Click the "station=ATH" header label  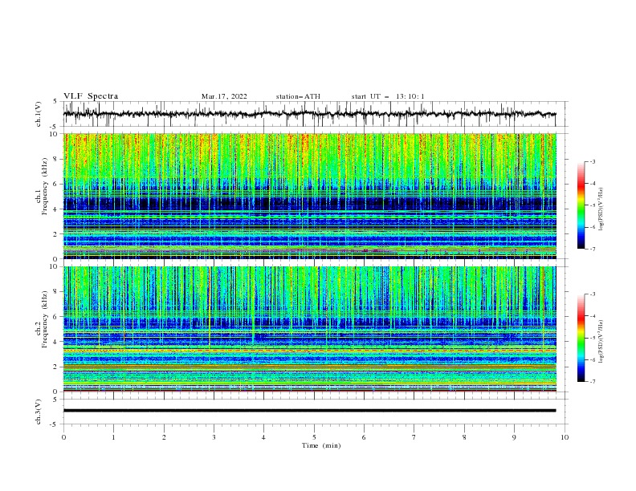[x=298, y=96]
